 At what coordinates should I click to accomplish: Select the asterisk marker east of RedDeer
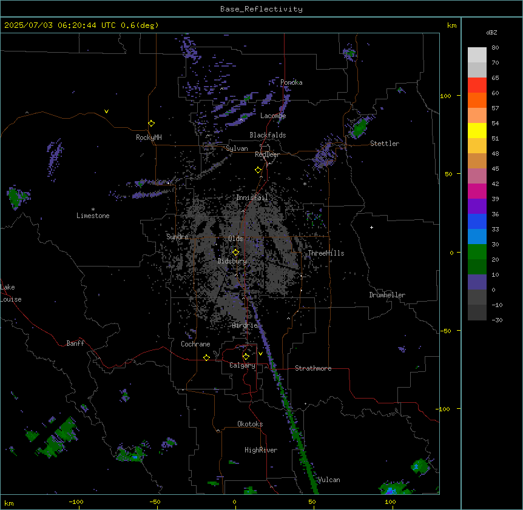[305, 184]
